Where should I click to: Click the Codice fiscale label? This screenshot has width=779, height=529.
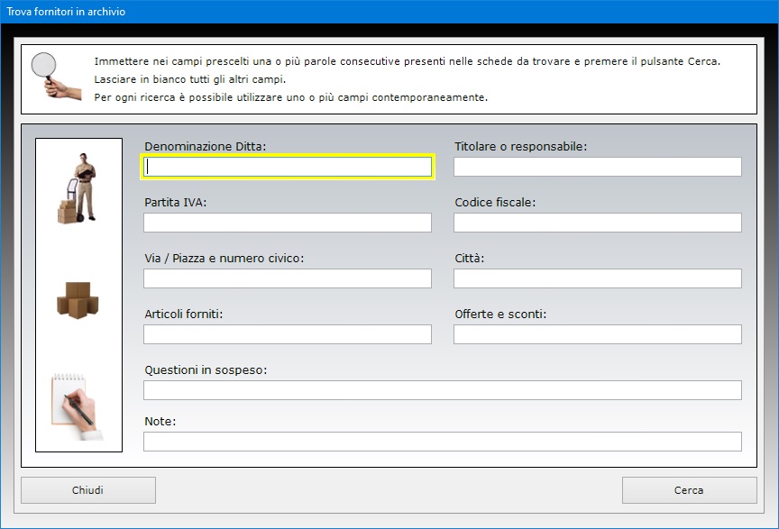[x=495, y=202]
